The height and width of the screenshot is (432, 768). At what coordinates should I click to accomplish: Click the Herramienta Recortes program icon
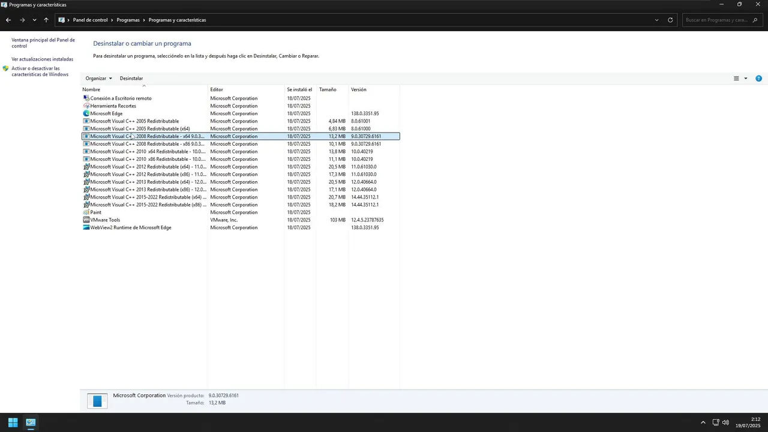coord(86,106)
